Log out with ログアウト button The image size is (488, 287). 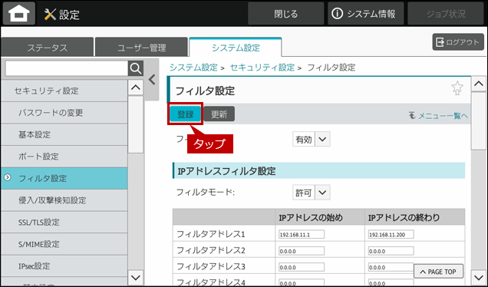click(458, 42)
